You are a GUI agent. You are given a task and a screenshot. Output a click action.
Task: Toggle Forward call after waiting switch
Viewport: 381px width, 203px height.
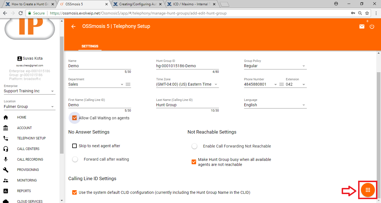75,159
